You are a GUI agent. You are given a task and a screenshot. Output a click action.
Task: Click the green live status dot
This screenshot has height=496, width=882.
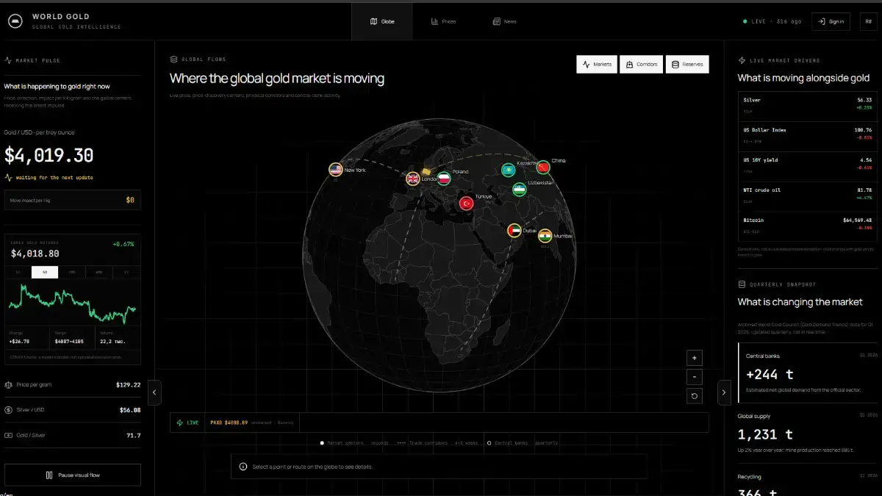tap(745, 21)
